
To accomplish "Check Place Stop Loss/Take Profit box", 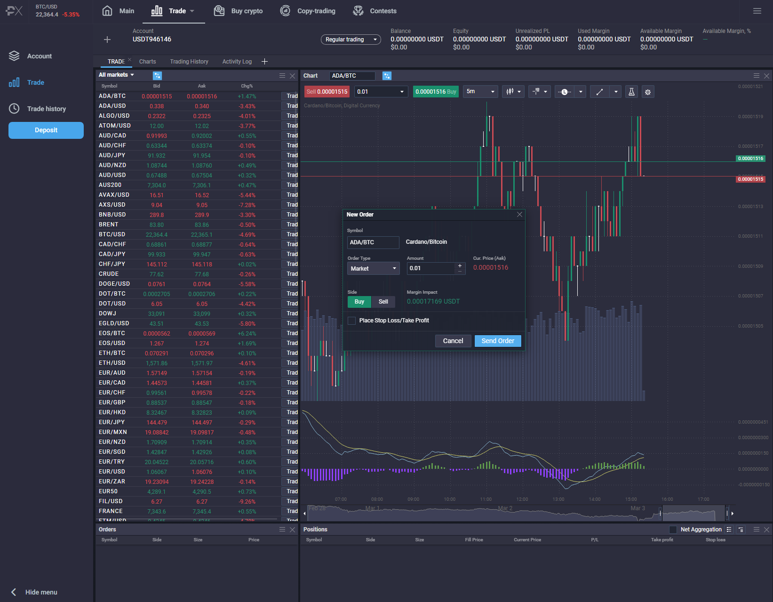I will 351,321.
